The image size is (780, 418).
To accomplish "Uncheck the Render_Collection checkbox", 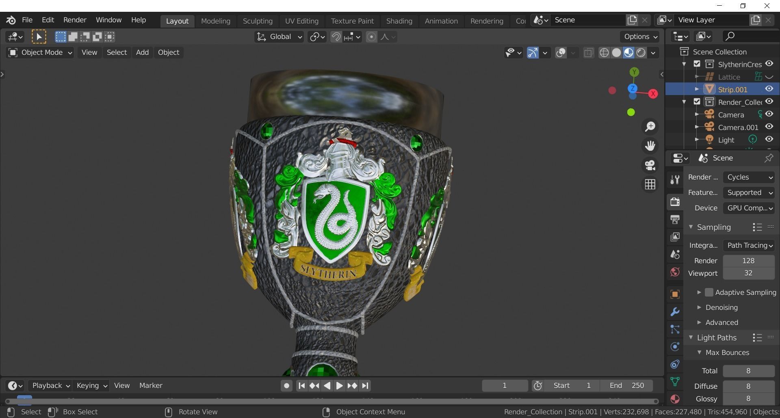I will point(697,102).
